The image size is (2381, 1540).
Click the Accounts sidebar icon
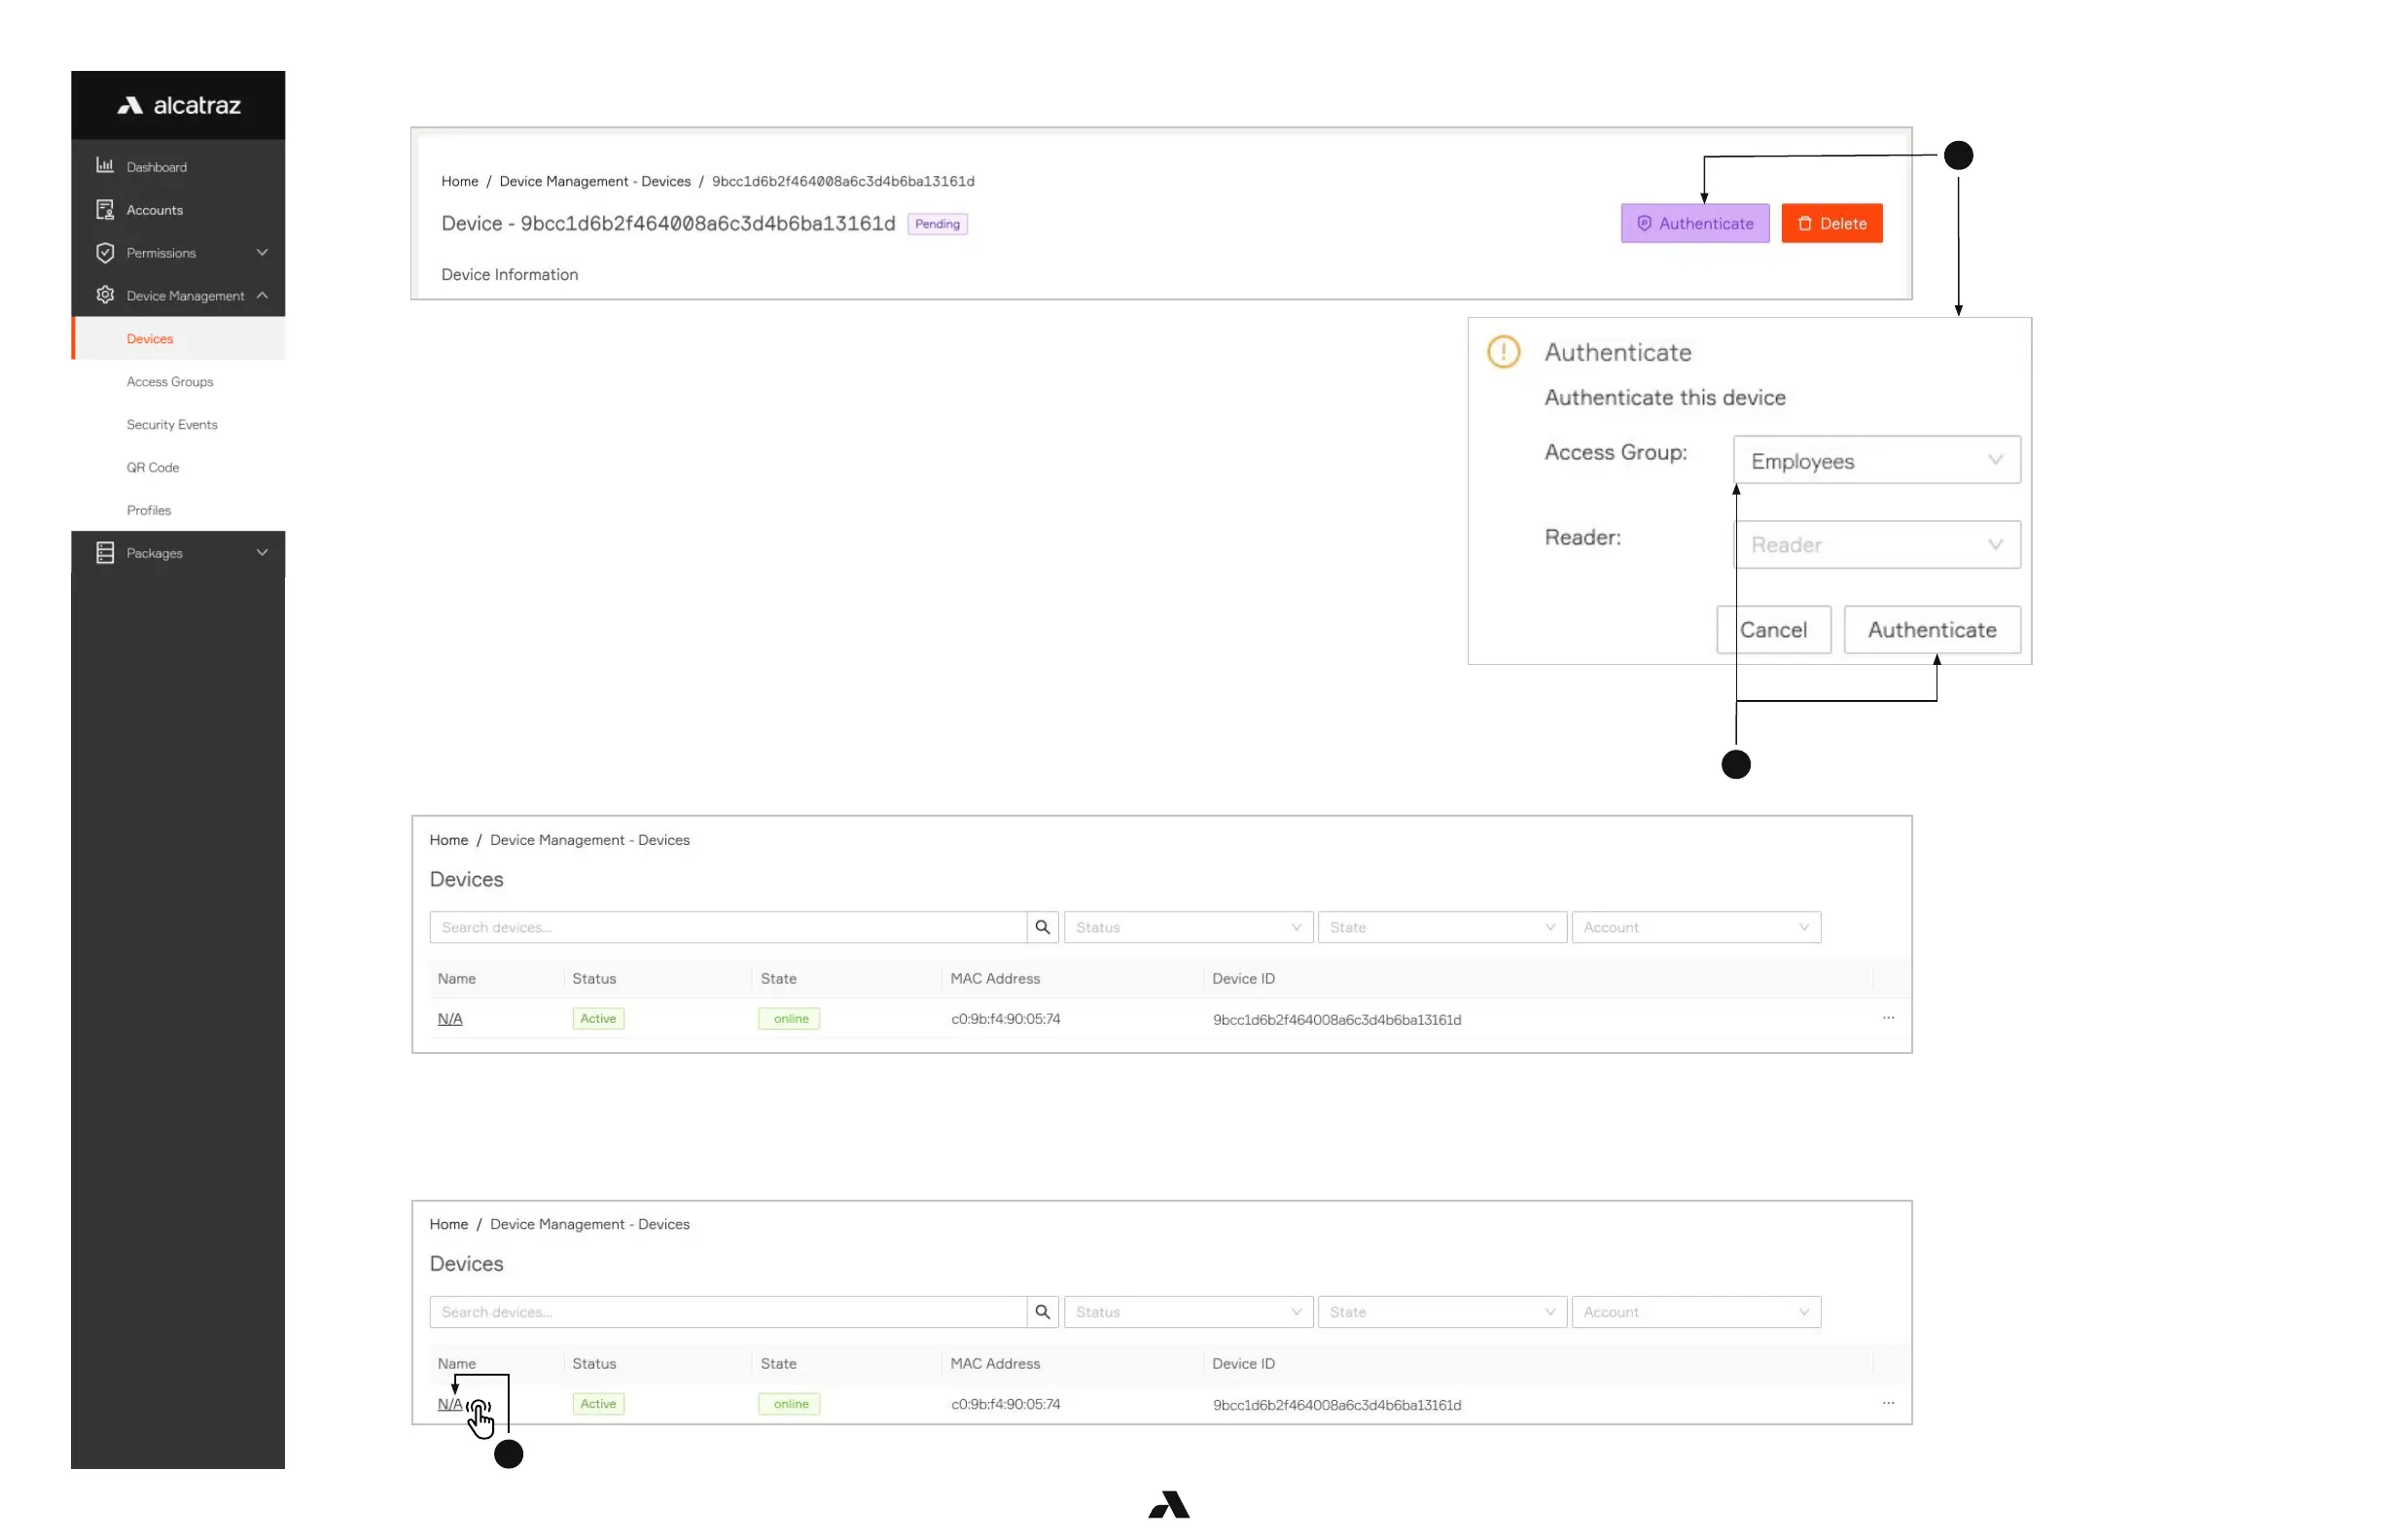pyautogui.click(x=105, y=209)
